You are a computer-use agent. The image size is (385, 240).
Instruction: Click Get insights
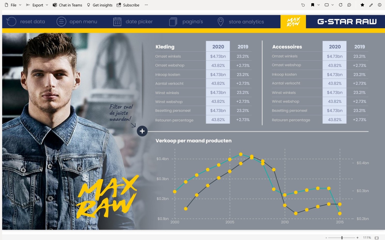tap(100, 5)
